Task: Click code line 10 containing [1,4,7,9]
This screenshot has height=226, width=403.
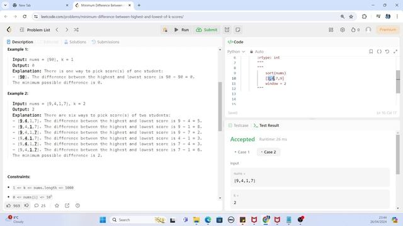Action: tap(275, 78)
